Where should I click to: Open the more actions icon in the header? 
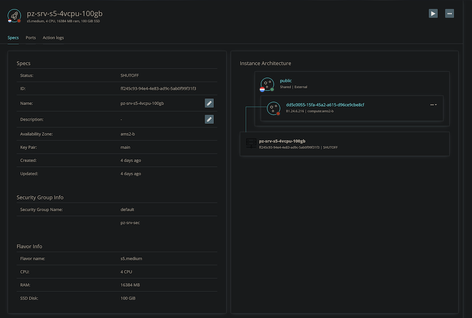click(x=449, y=13)
